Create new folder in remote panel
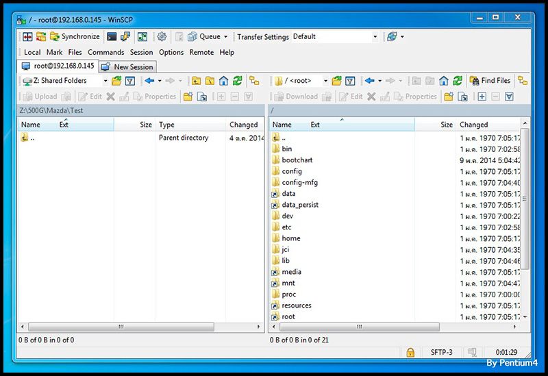The width and height of the screenshot is (548, 376). pos(449,97)
